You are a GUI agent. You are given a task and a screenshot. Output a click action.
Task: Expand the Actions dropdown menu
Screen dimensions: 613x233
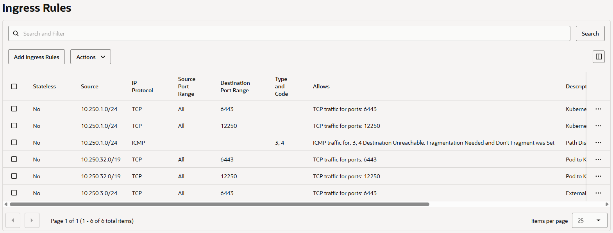pos(91,57)
